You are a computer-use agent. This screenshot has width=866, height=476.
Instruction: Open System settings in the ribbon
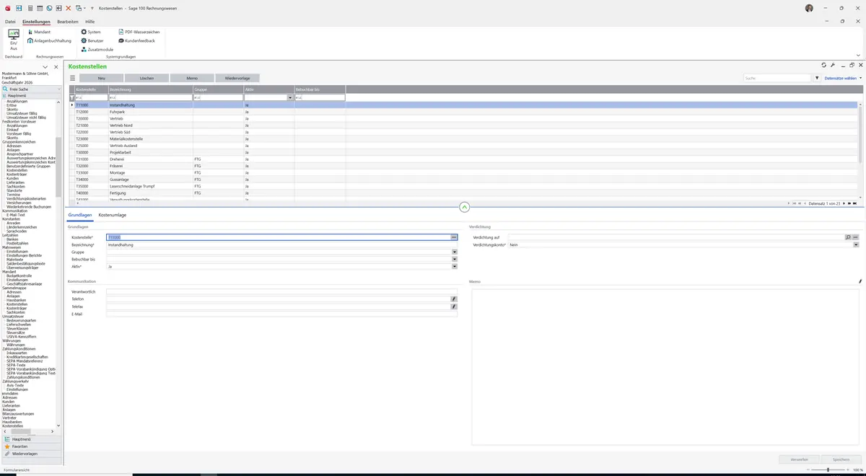coord(91,32)
